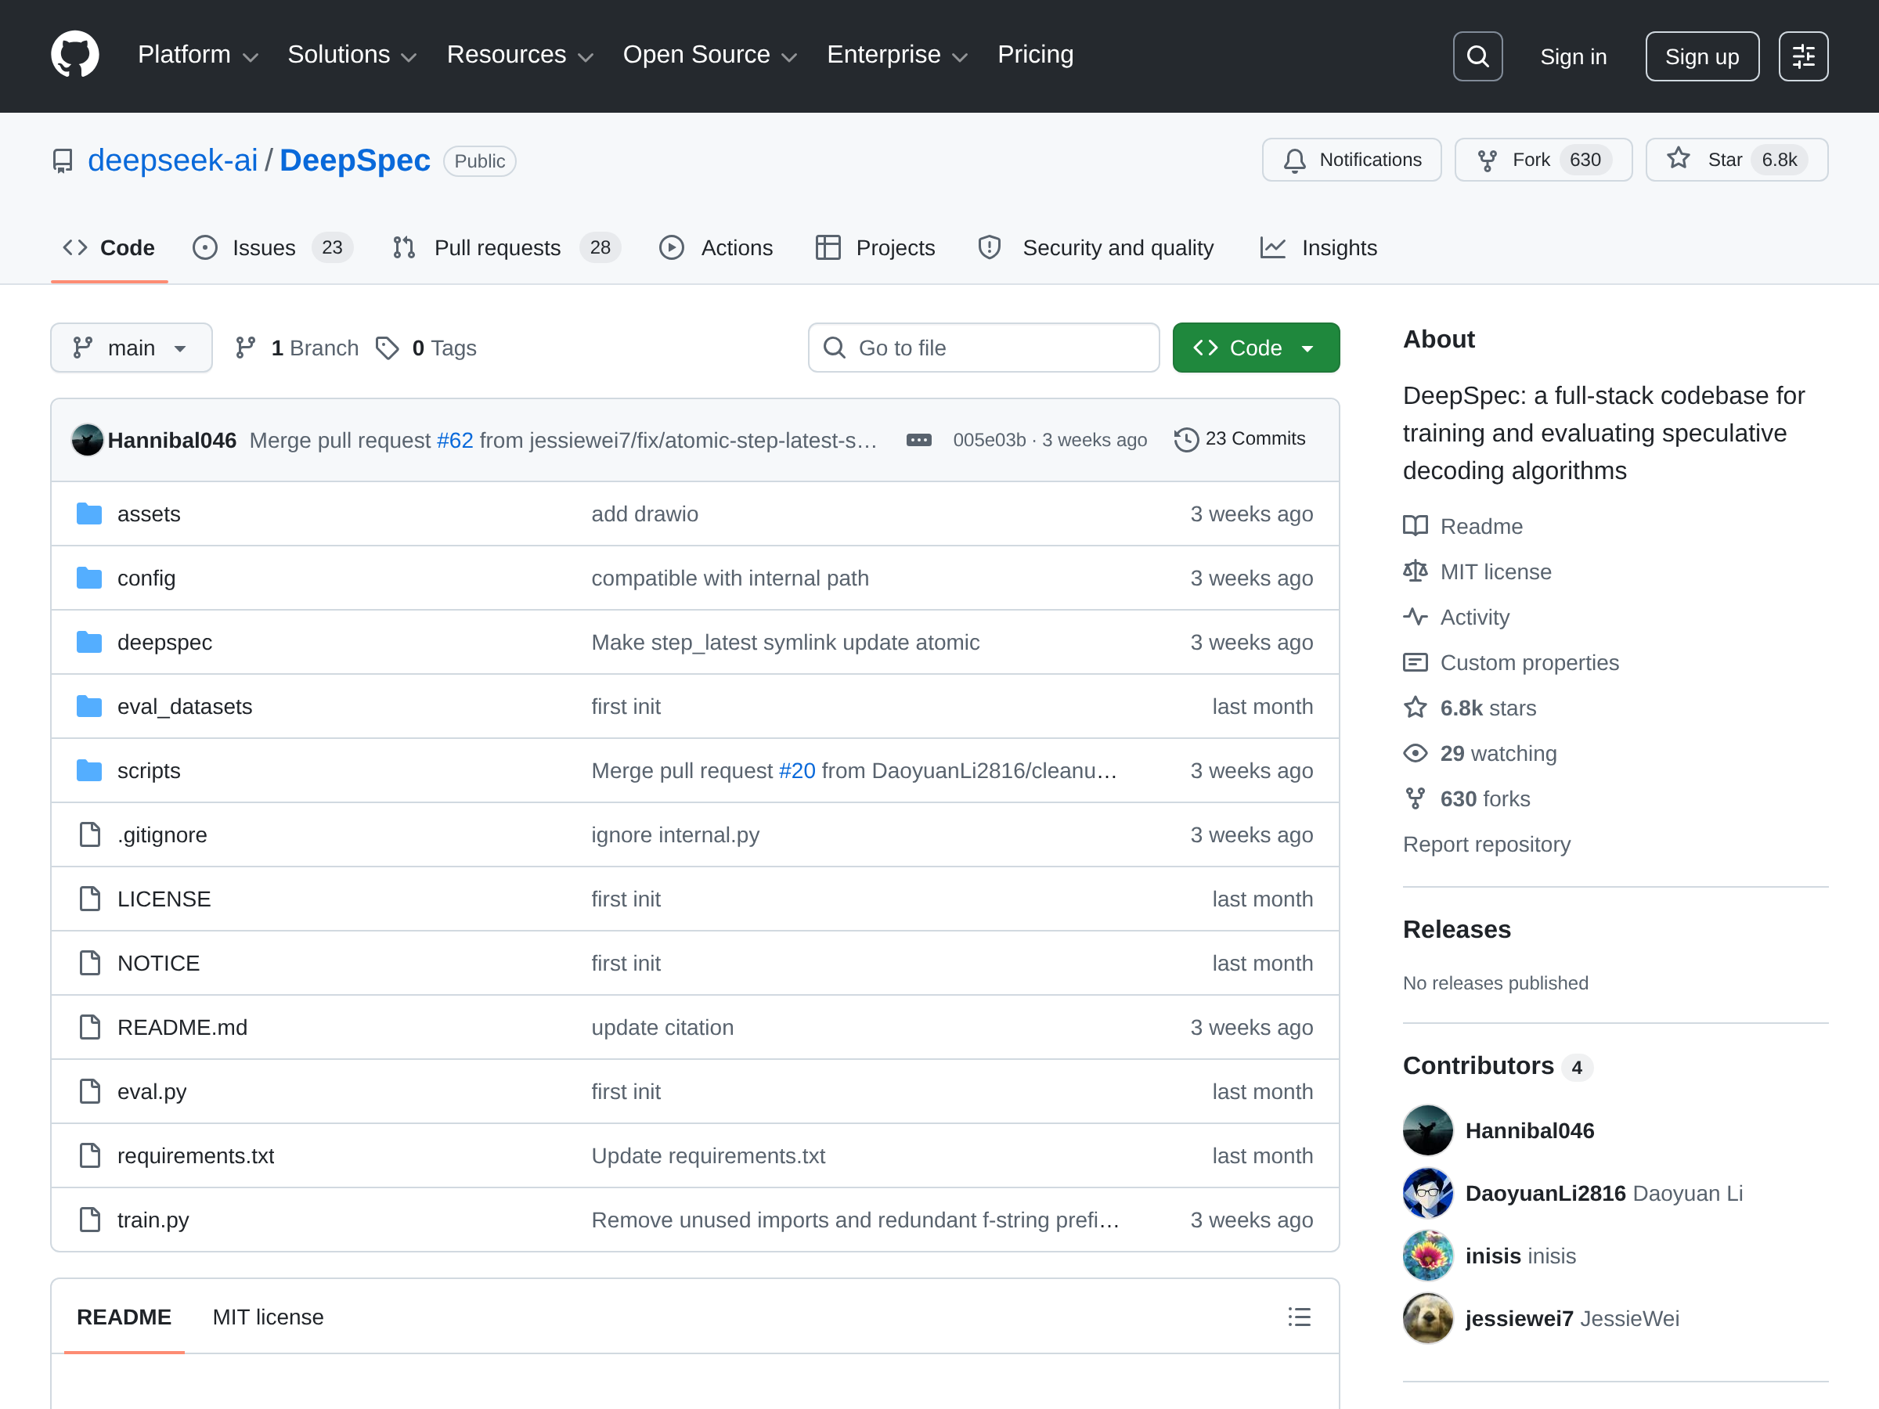Expand the Resources menu
Screen dimensions: 1879x1409
(520, 56)
